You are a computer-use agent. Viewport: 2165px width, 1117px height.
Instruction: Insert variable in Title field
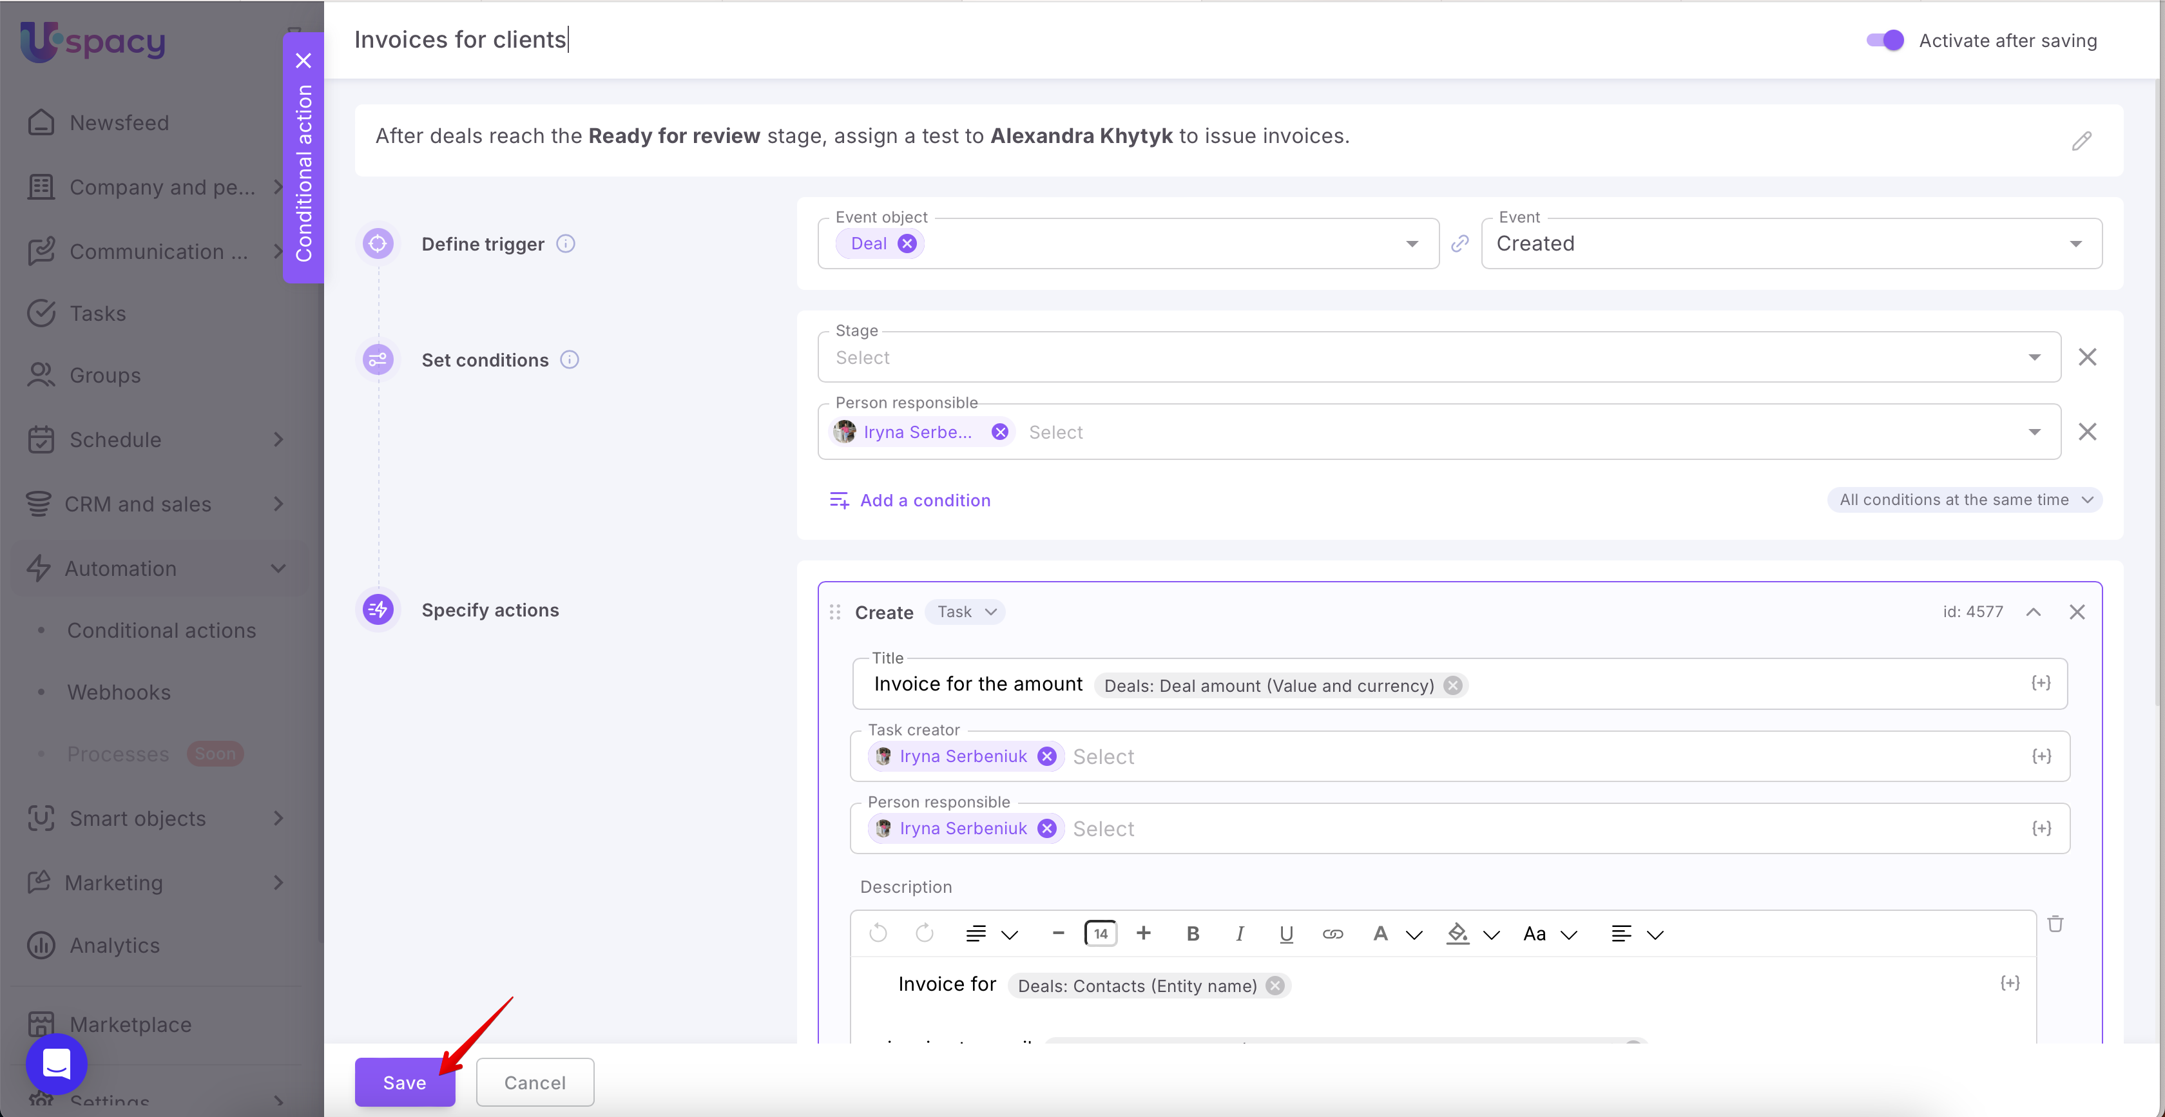(x=2041, y=683)
